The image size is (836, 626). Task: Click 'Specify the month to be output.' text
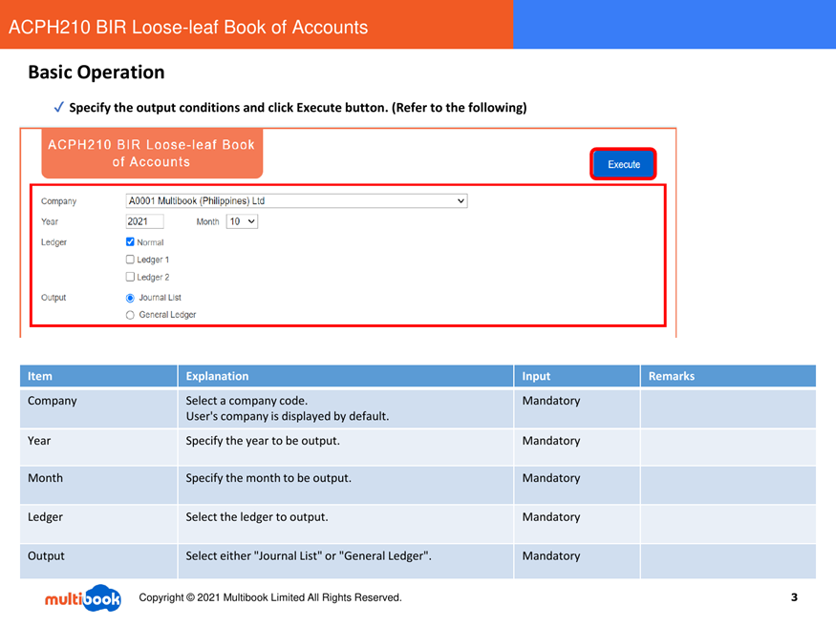click(268, 478)
